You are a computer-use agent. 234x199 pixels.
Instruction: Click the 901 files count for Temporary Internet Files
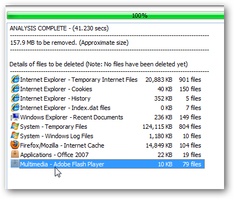(190, 80)
